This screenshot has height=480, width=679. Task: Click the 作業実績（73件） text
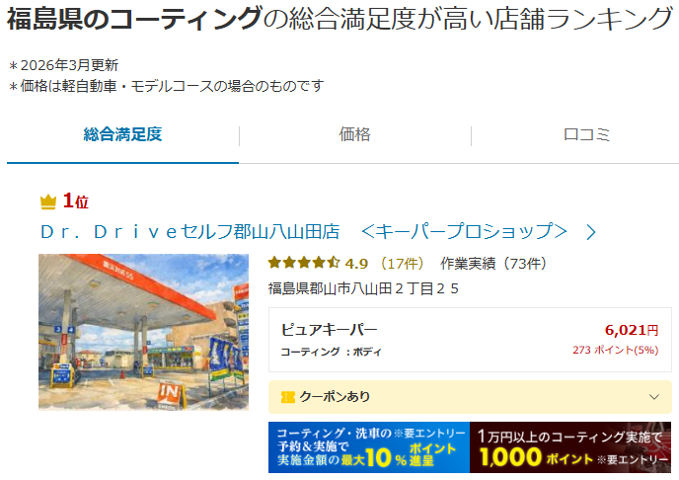click(x=493, y=264)
